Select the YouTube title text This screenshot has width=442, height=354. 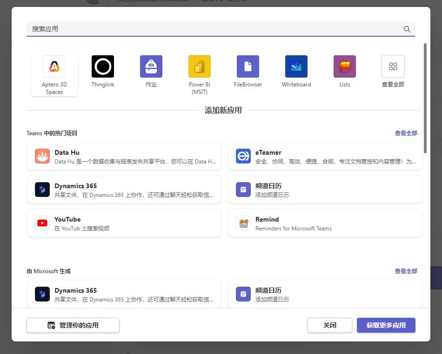pos(67,219)
